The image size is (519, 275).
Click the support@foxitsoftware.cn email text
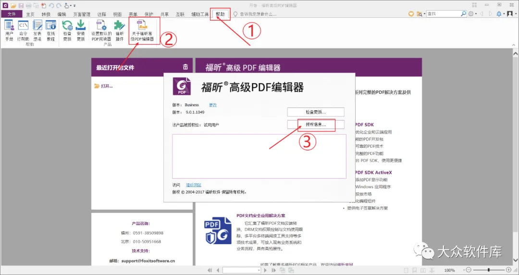[x=148, y=261]
